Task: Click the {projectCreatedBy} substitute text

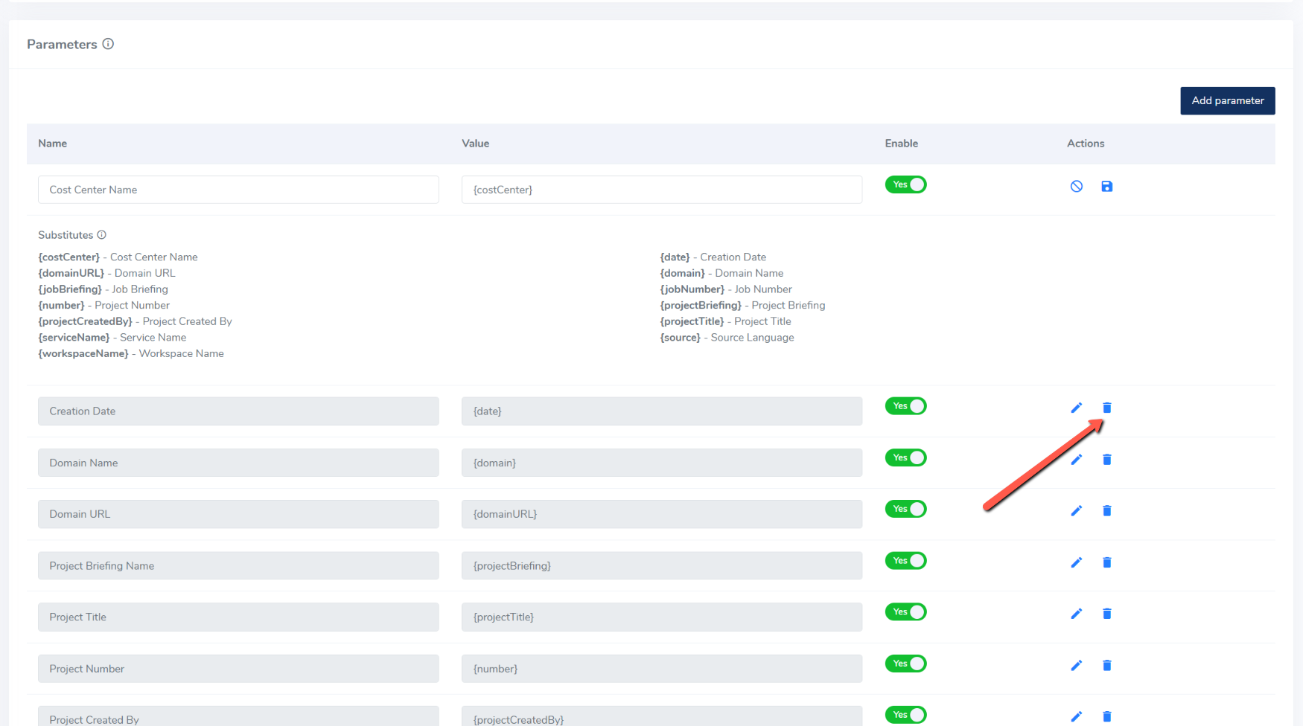Action: [135, 321]
